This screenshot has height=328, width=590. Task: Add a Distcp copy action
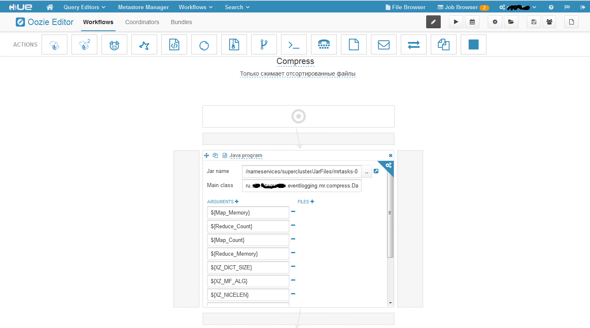[x=444, y=44]
